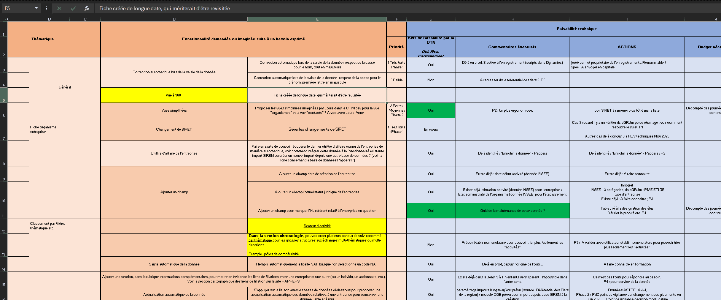Select the "A faire connaître en formation" cell
721x300 pixels.
[627, 264]
